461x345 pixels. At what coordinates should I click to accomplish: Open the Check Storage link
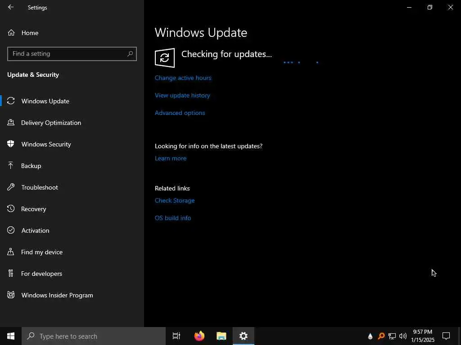pos(175,201)
